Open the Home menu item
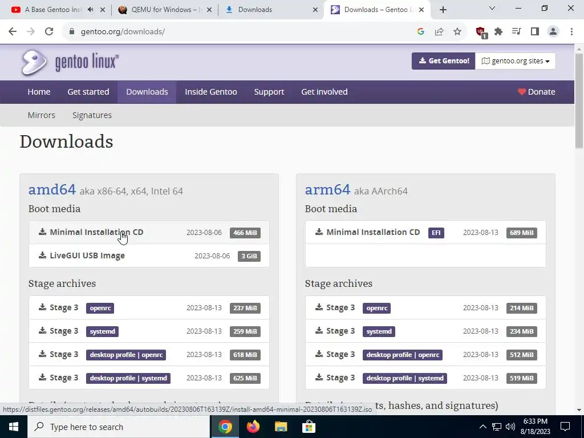 39,92
